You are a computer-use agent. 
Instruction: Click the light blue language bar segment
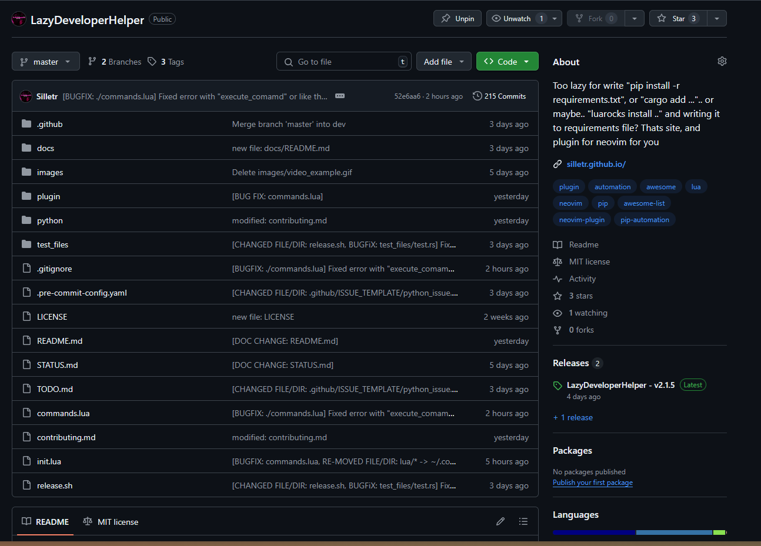(675, 532)
